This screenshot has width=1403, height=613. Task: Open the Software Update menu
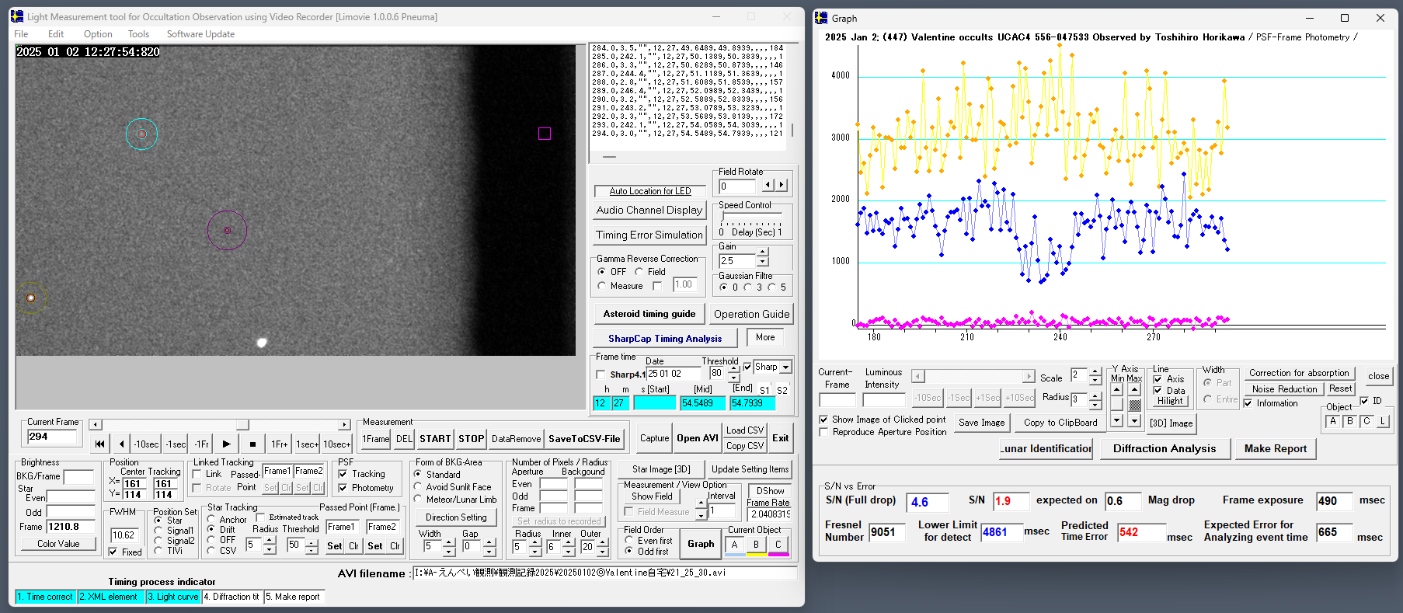tap(200, 34)
